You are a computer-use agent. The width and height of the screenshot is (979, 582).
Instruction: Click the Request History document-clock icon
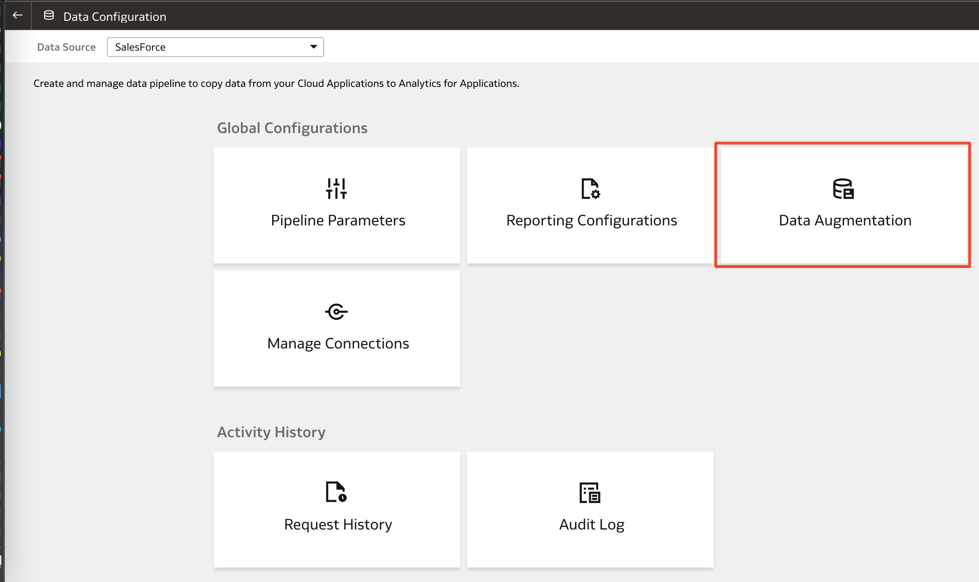[x=336, y=493]
